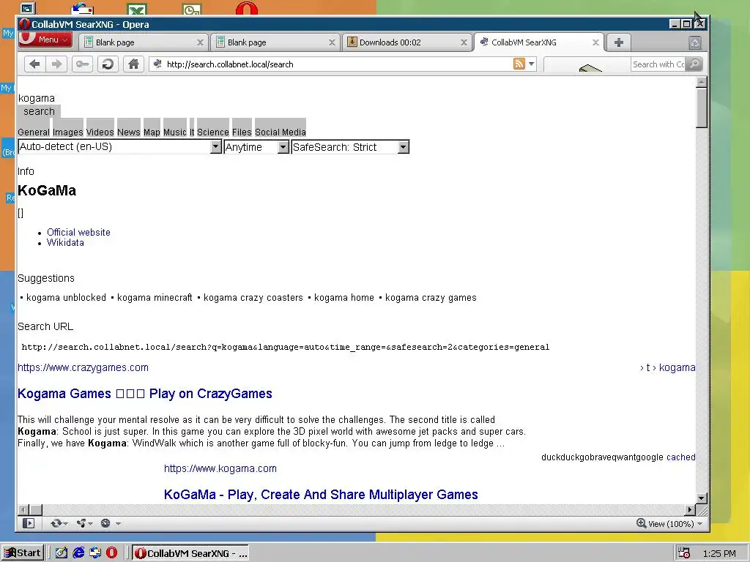Select the Files category
The width and height of the screenshot is (750, 562).
[242, 132]
